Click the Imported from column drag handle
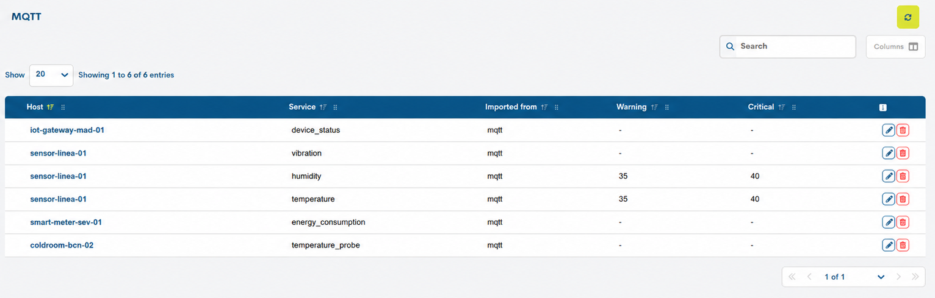The image size is (935, 298). (x=557, y=107)
